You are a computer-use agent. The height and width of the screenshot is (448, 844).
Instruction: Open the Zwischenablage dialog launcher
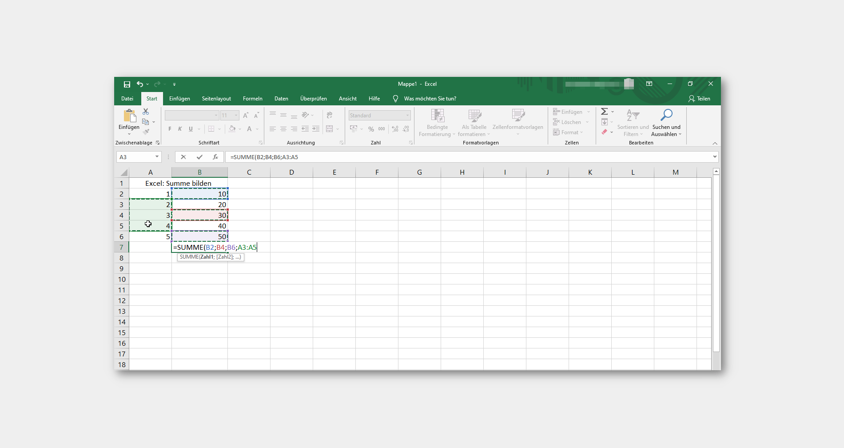point(158,143)
